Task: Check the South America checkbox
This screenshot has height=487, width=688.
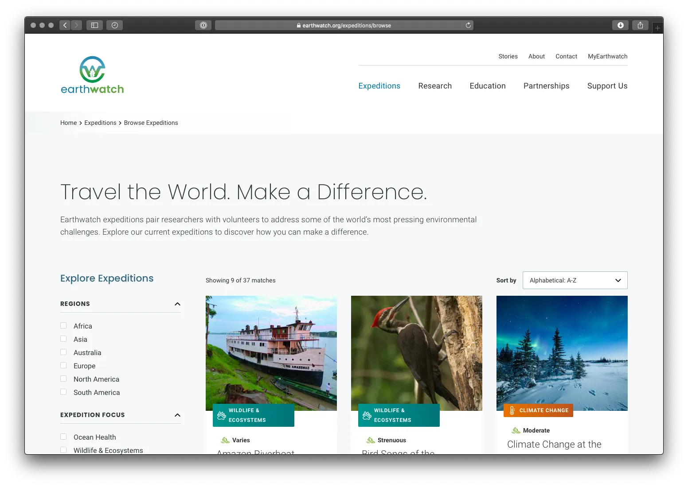Action: [63, 392]
